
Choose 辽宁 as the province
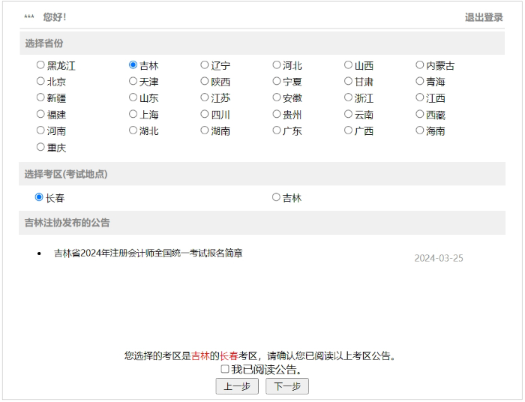(205, 65)
